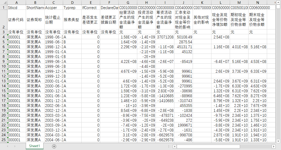Select cell with value 8.79E+09
281x150 pixels.
click(220, 101)
